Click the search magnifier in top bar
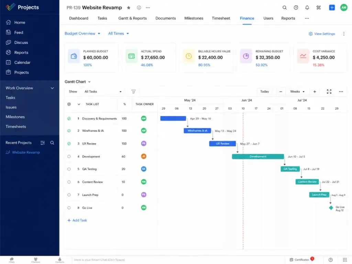 (284, 8)
